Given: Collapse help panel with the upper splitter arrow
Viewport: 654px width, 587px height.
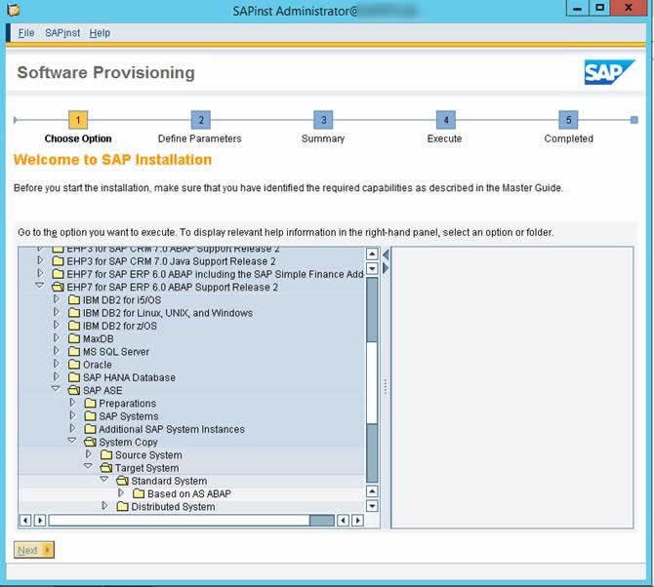Looking at the screenshot, I should pos(386,254).
